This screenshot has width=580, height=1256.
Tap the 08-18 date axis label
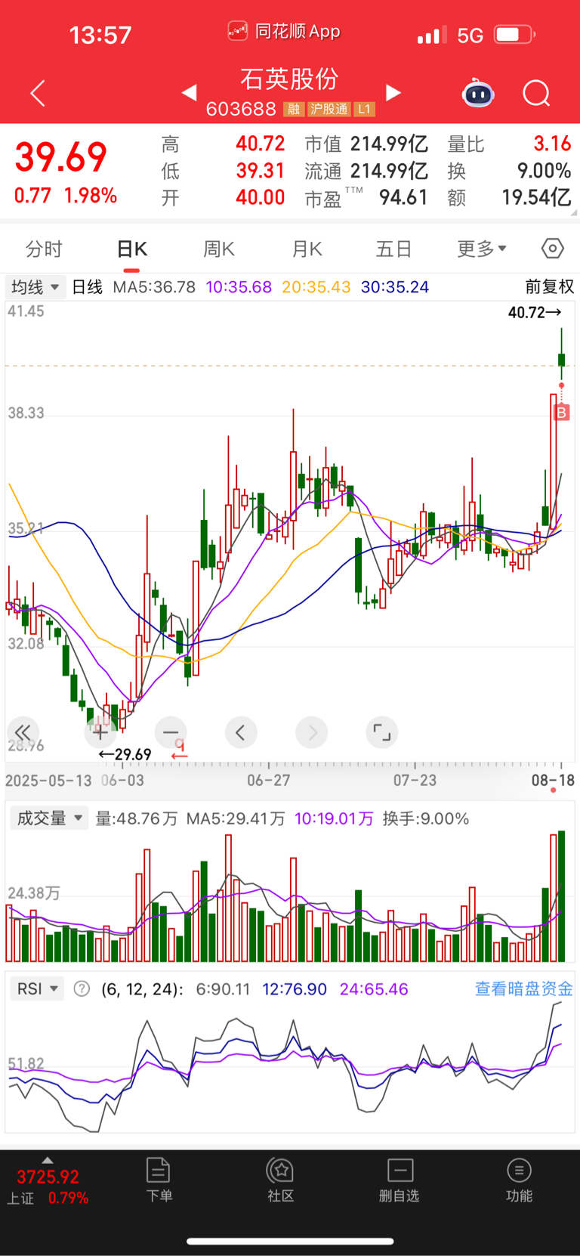tap(553, 780)
